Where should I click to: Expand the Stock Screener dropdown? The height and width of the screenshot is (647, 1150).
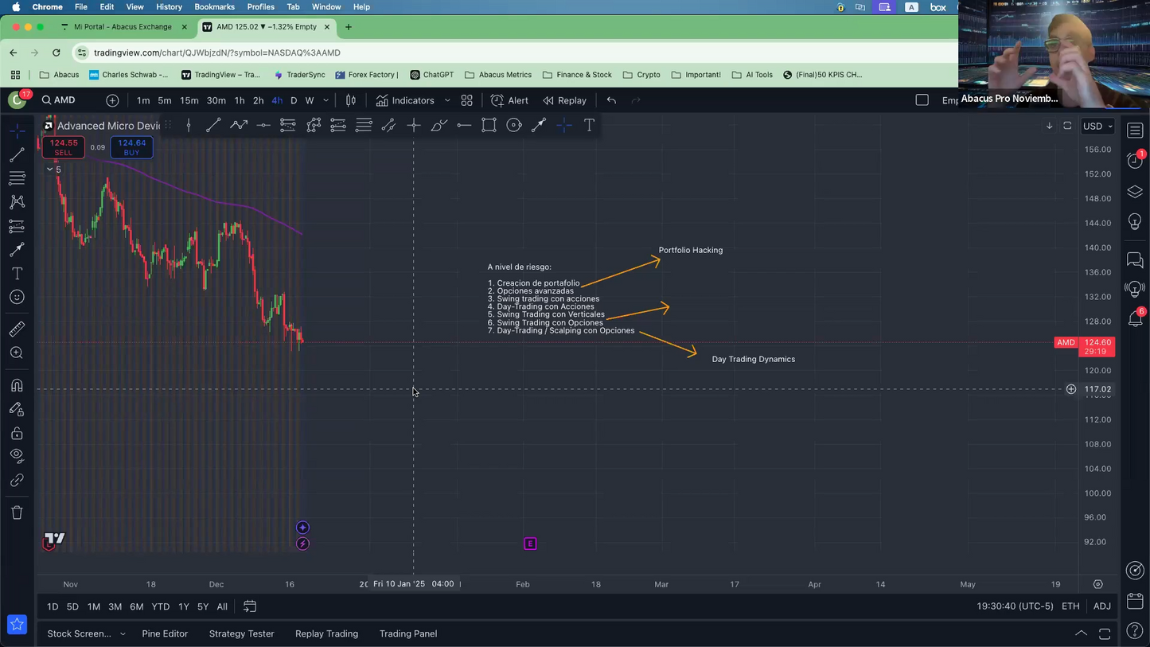pos(122,633)
